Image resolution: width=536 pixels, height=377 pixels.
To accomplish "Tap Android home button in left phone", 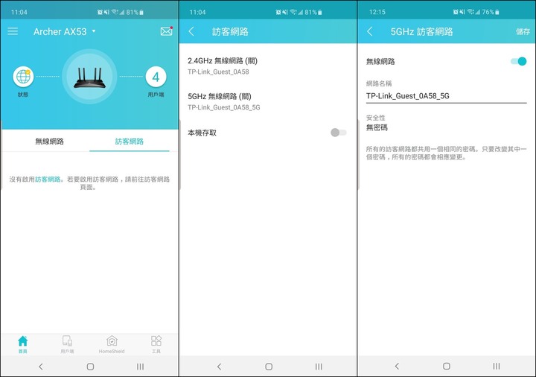I will click(x=90, y=367).
